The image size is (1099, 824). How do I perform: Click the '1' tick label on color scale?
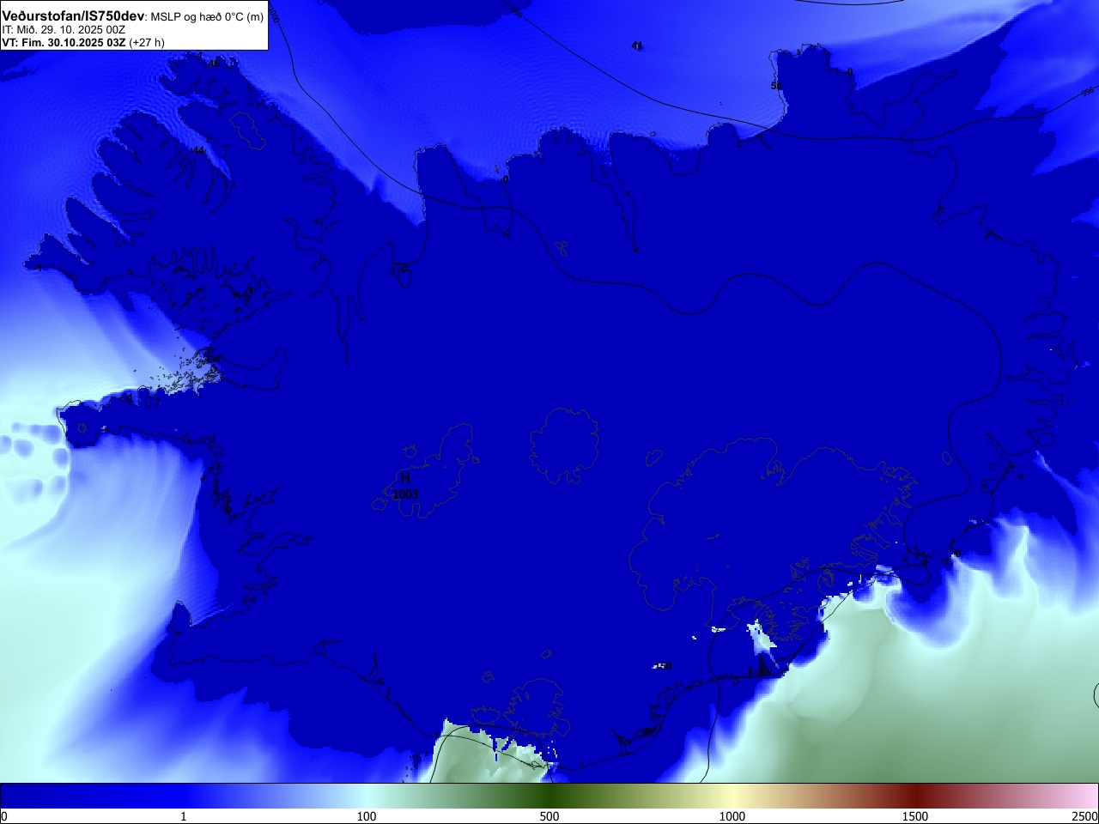(x=183, y=816)
